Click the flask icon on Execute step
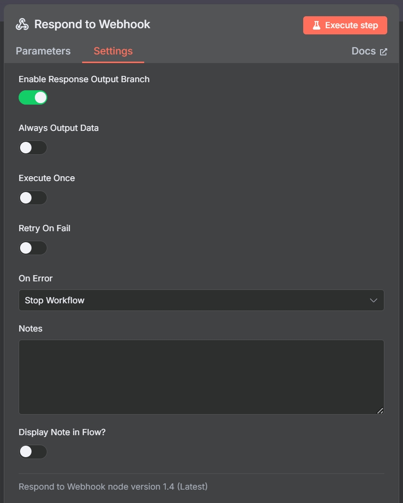Image resolution: width=403 pixels, height=503 pixels. click(316, 25)
